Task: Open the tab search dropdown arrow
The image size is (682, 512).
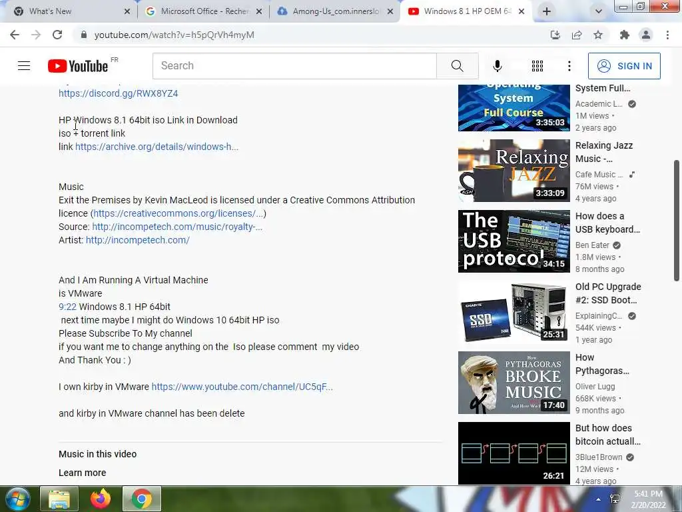Action: (x=599, y=11)
